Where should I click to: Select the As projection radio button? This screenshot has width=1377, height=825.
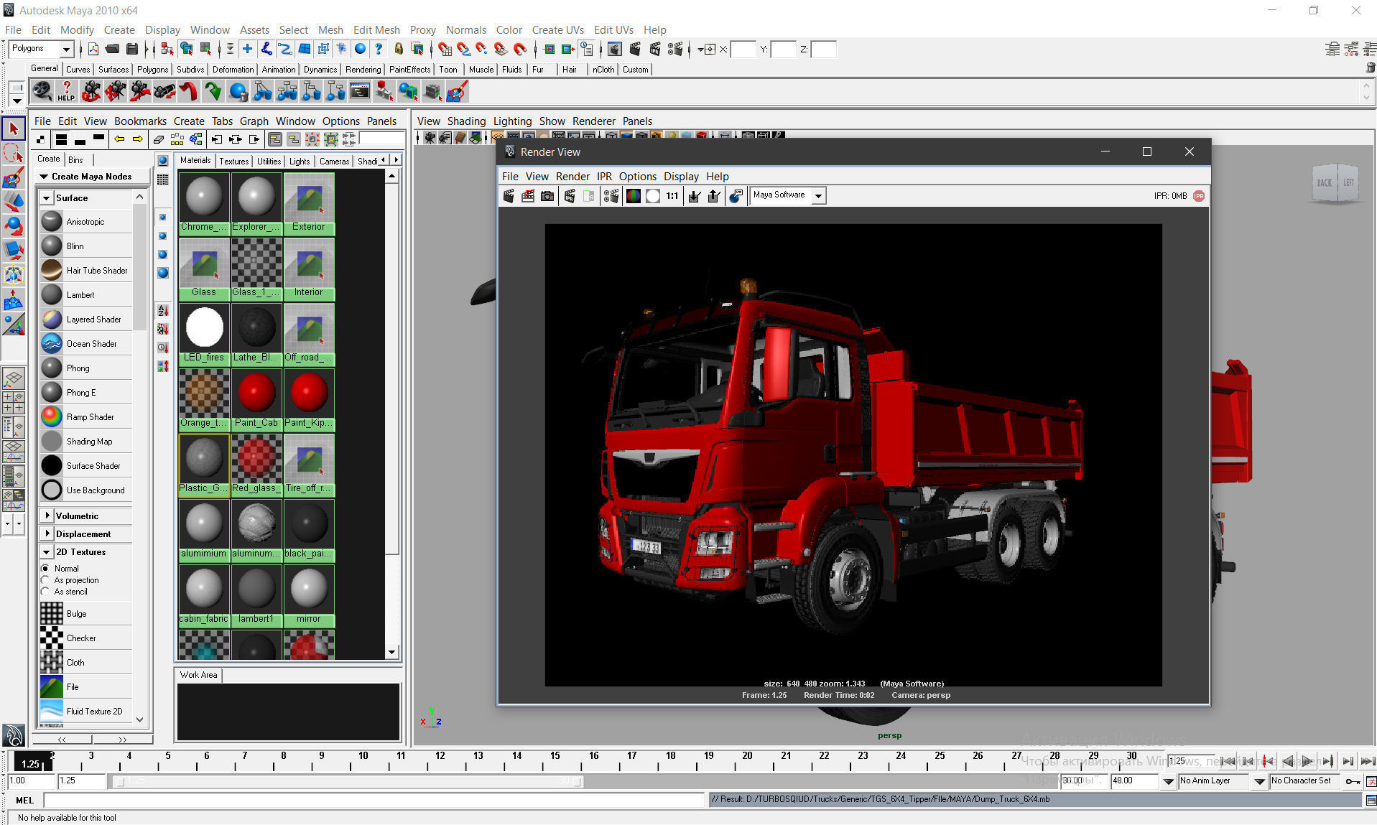tap(45, 579)
